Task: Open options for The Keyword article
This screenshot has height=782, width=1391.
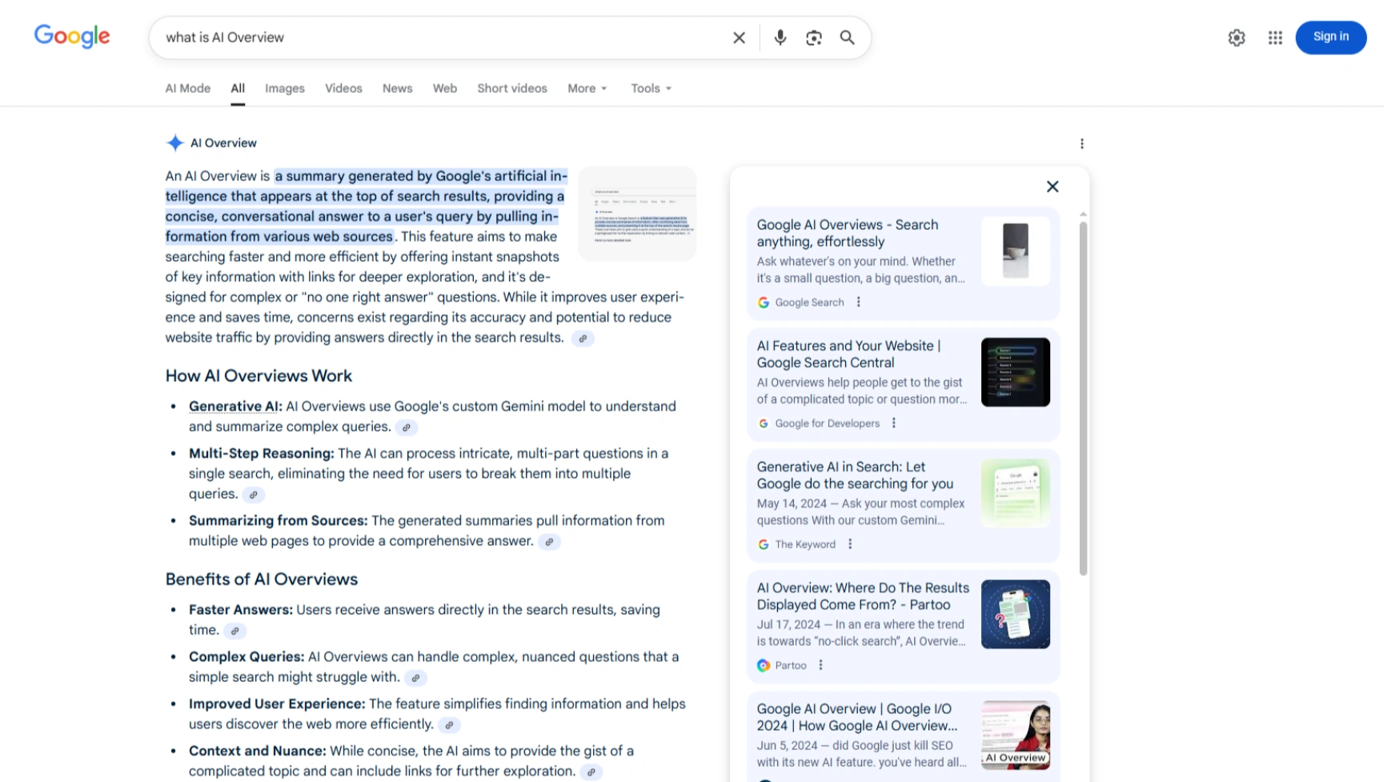Action: pos(849,543)
